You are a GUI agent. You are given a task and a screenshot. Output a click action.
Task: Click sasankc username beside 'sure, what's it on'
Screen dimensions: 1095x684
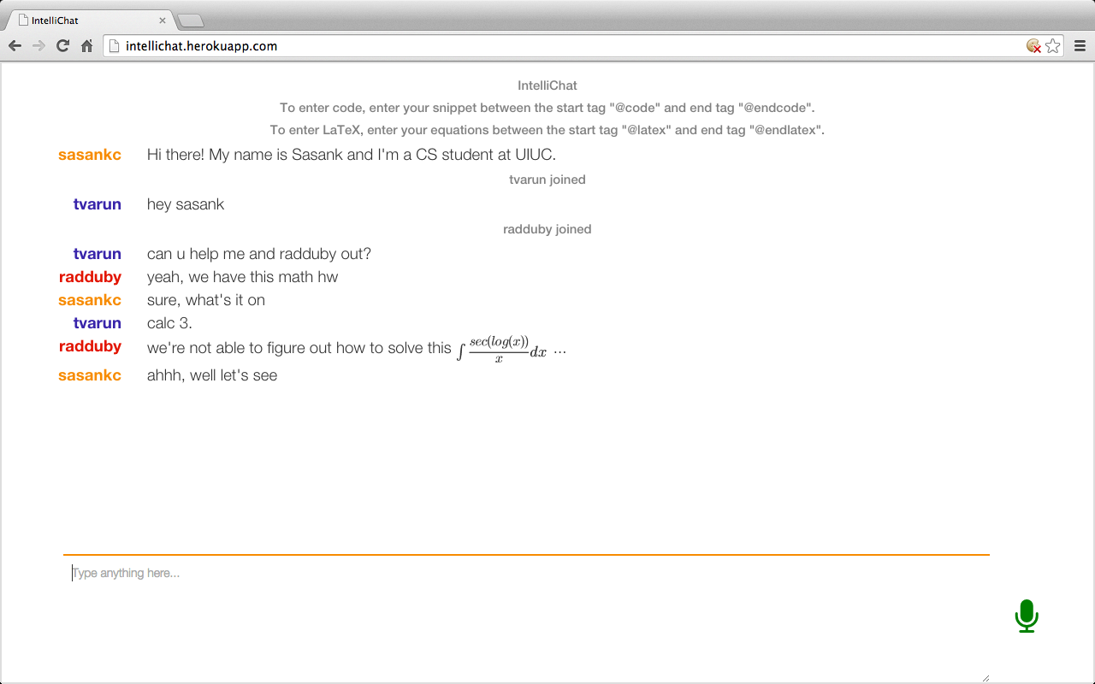pyautogui.click(x=90, y=300)
